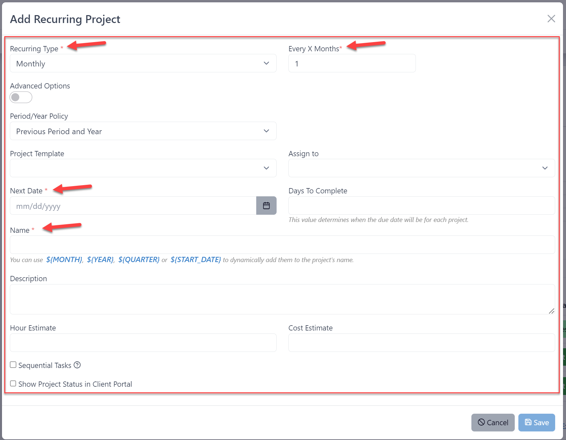Screen dimensions: 566x440
Task: Close the Add Recurring Project dialog
Action: point(551,19)
